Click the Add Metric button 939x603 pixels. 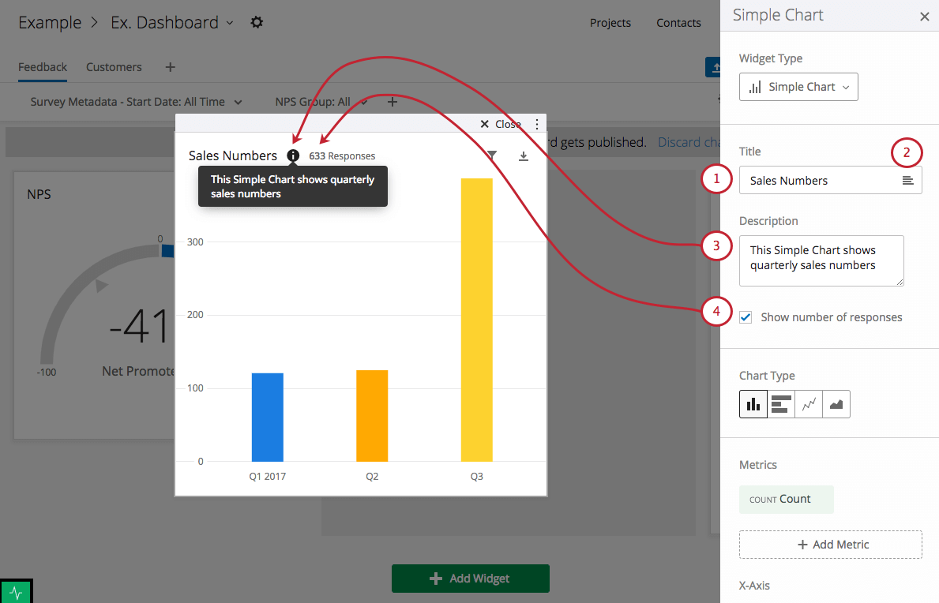(x=830, y=545)
